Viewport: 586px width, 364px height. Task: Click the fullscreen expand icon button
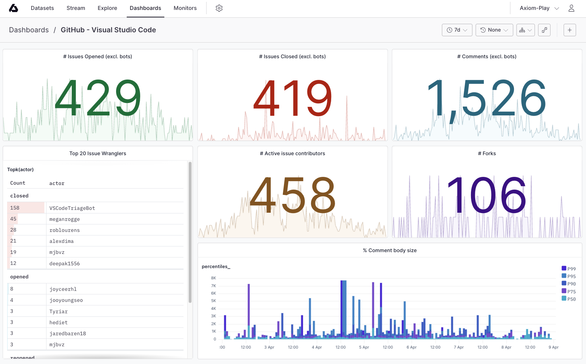(544, 30)
